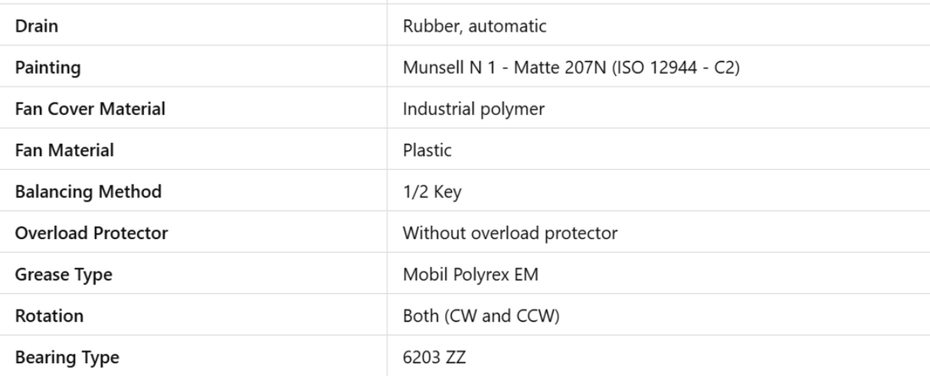Select the '1/2 Key' value
Screen dimensions: 930x376
click(431, 191)
